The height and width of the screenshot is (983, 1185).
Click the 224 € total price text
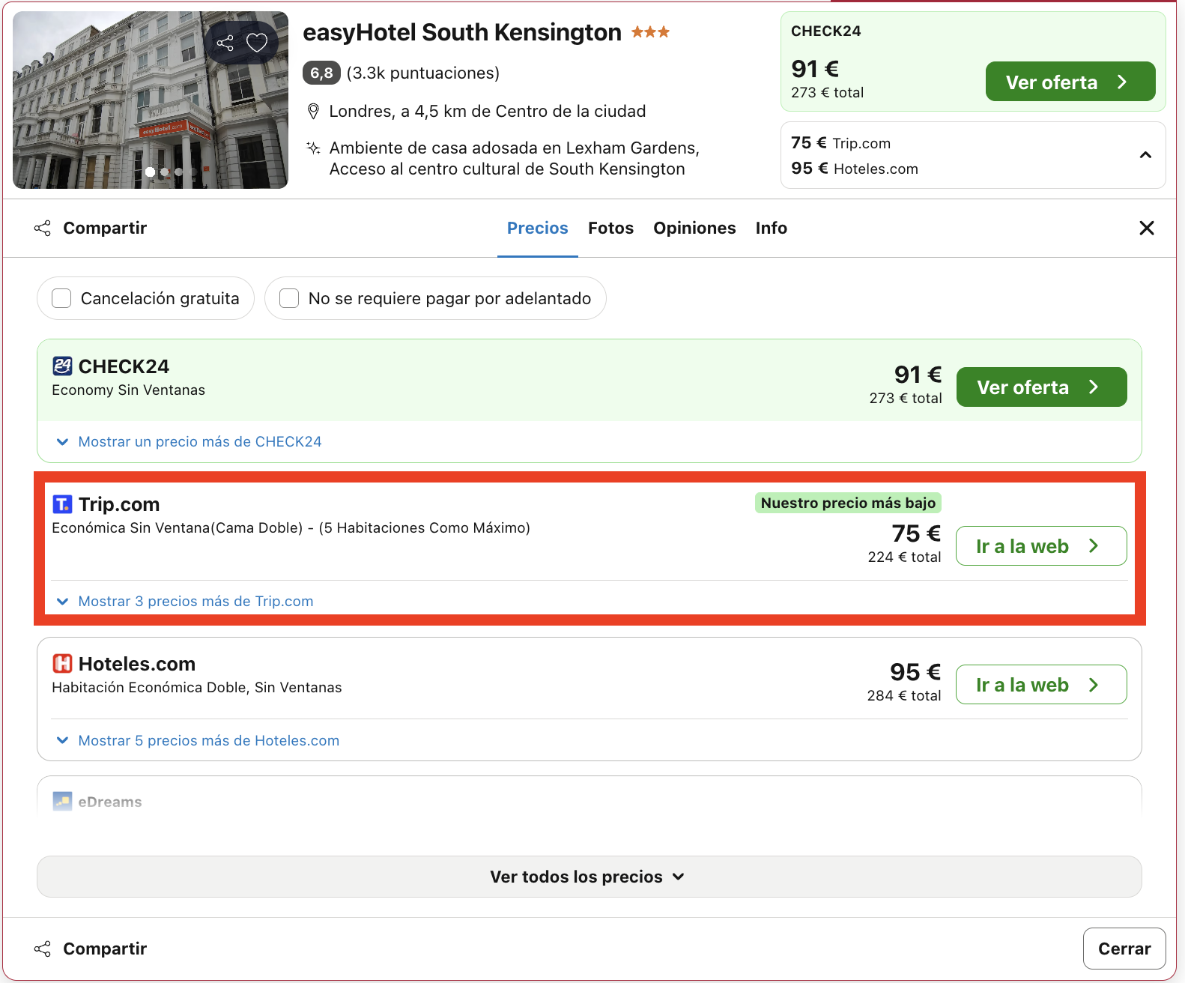[904, 557]
